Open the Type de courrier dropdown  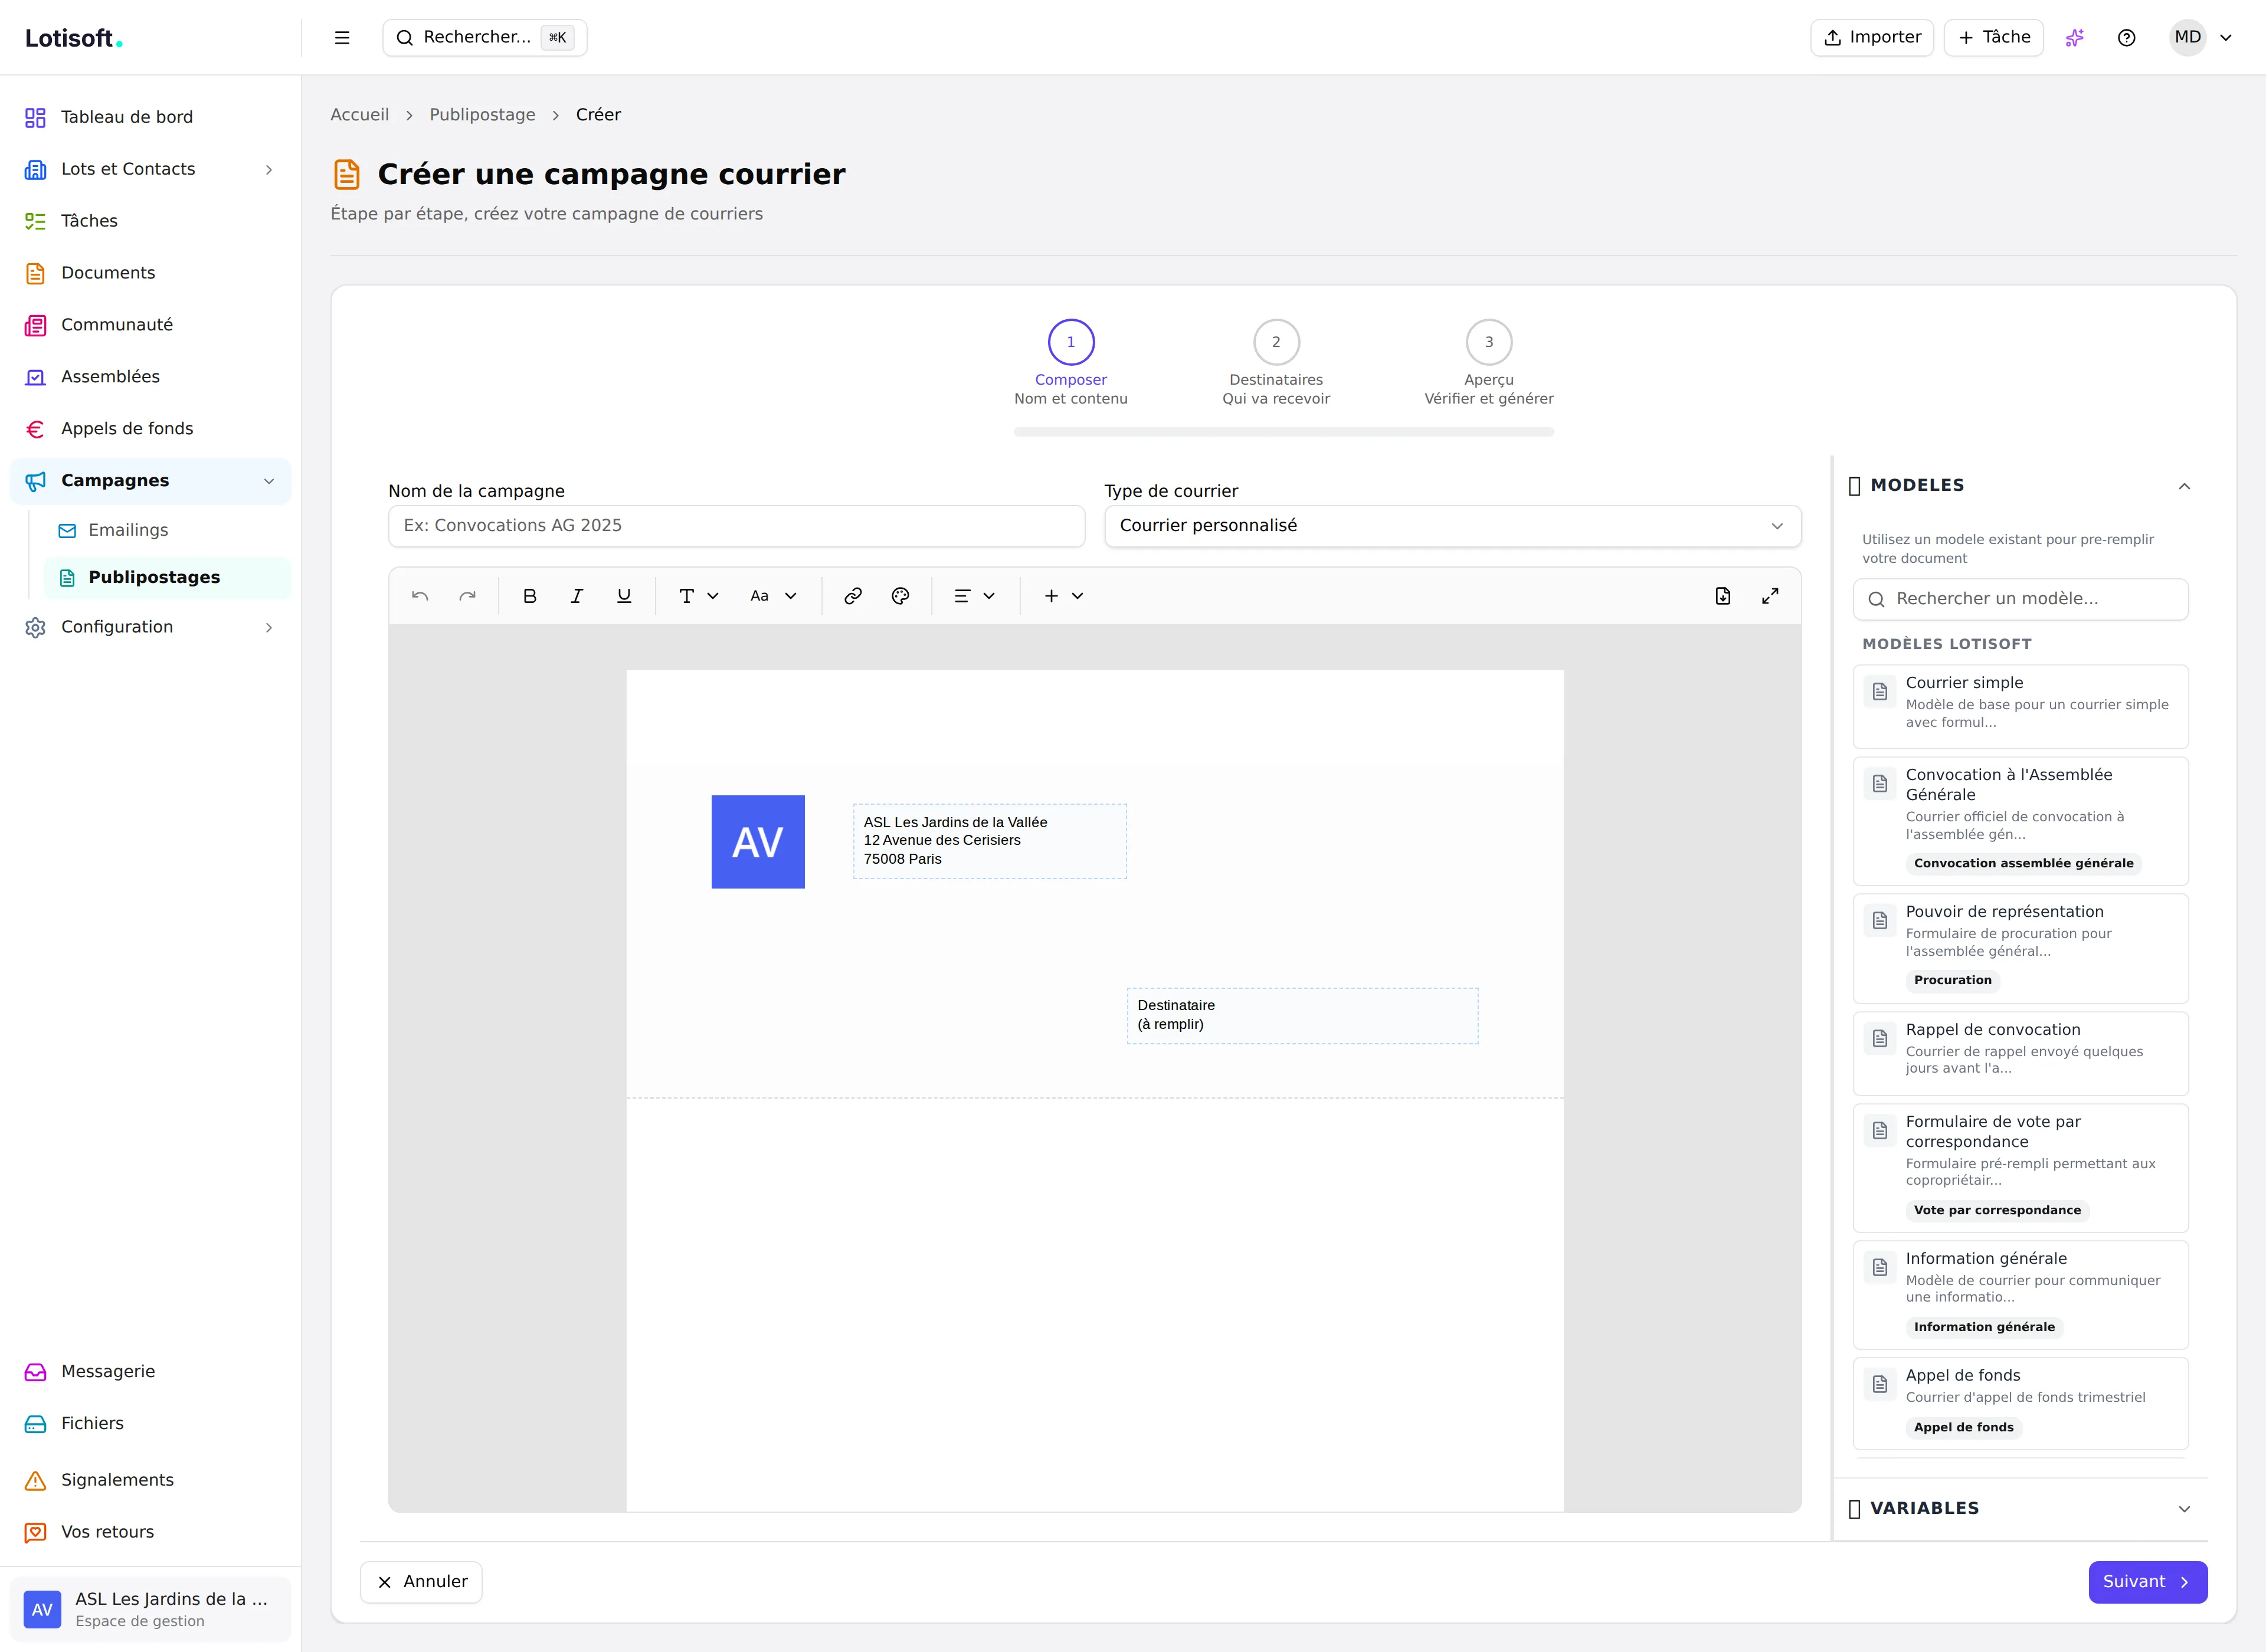(1453, 526)
